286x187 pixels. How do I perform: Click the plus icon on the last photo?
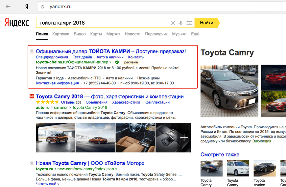coord(184,137)
